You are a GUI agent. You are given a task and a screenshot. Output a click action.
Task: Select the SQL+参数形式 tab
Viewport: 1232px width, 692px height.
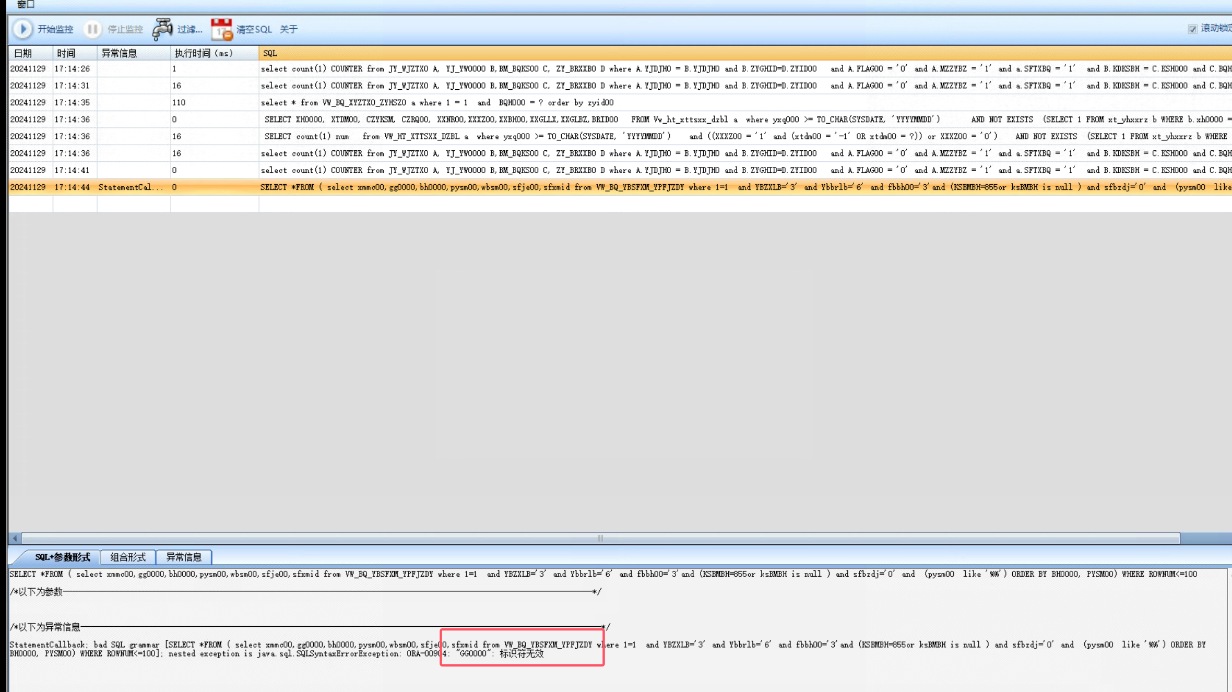[x=62, y=557]
